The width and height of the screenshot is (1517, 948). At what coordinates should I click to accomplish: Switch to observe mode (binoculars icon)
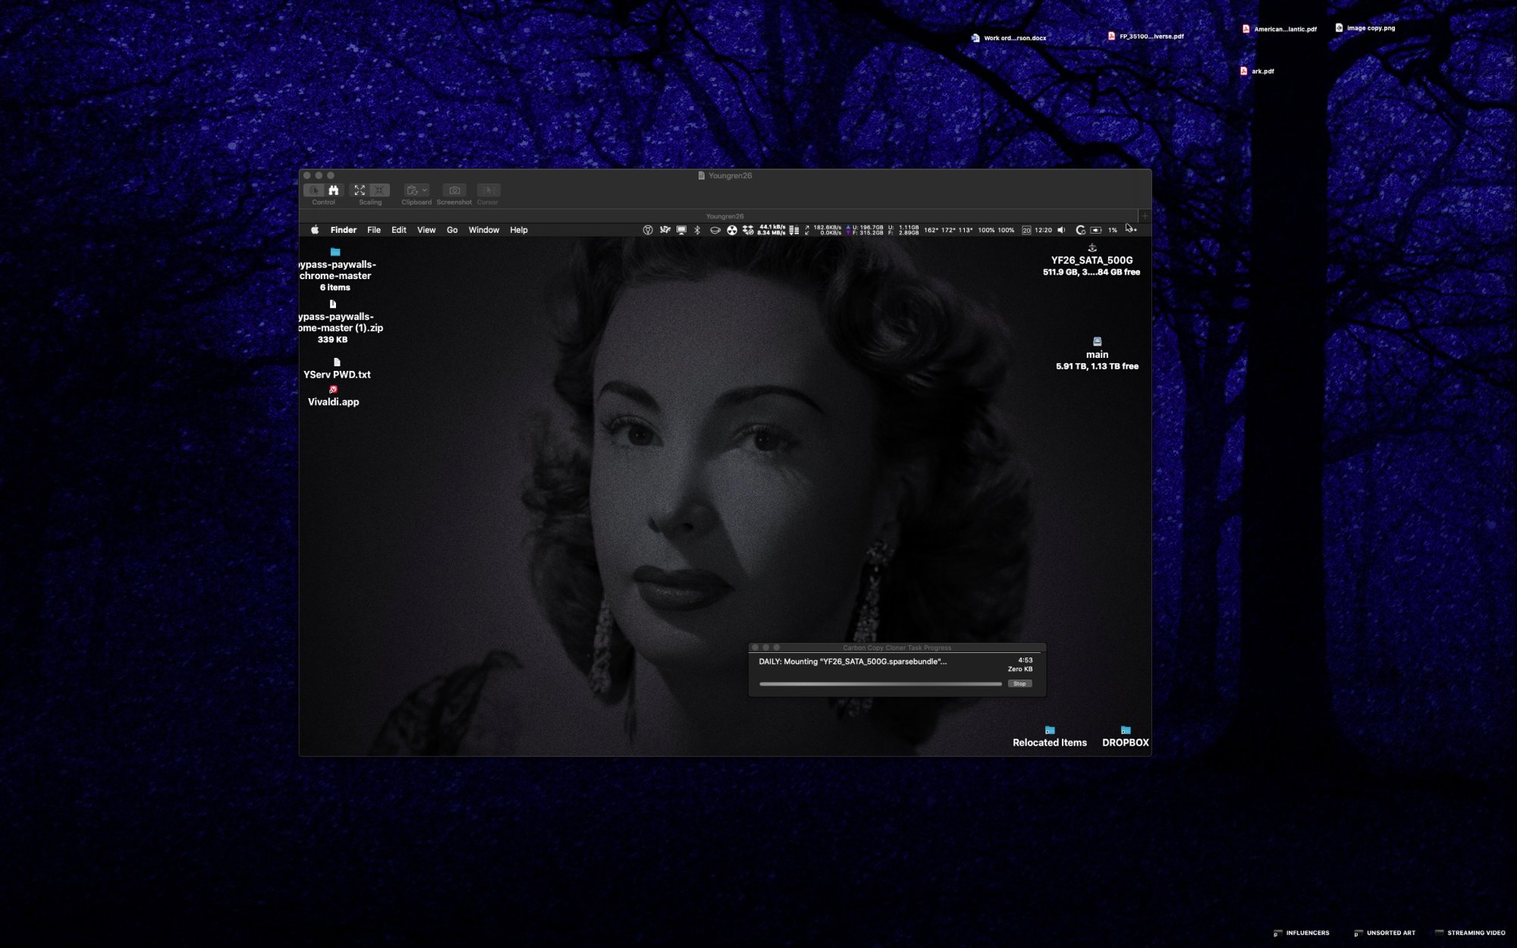click(x=333, y=190)
